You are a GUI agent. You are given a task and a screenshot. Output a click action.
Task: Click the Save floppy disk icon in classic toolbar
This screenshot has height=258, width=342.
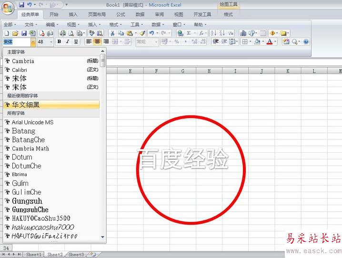click(24, 33)
